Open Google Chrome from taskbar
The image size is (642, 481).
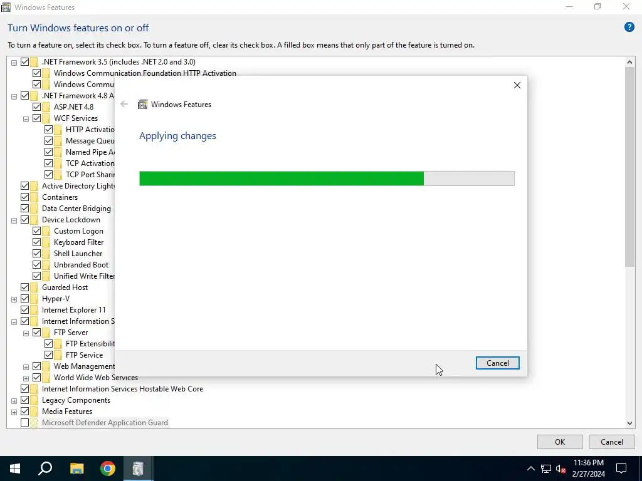click(108, 468)
